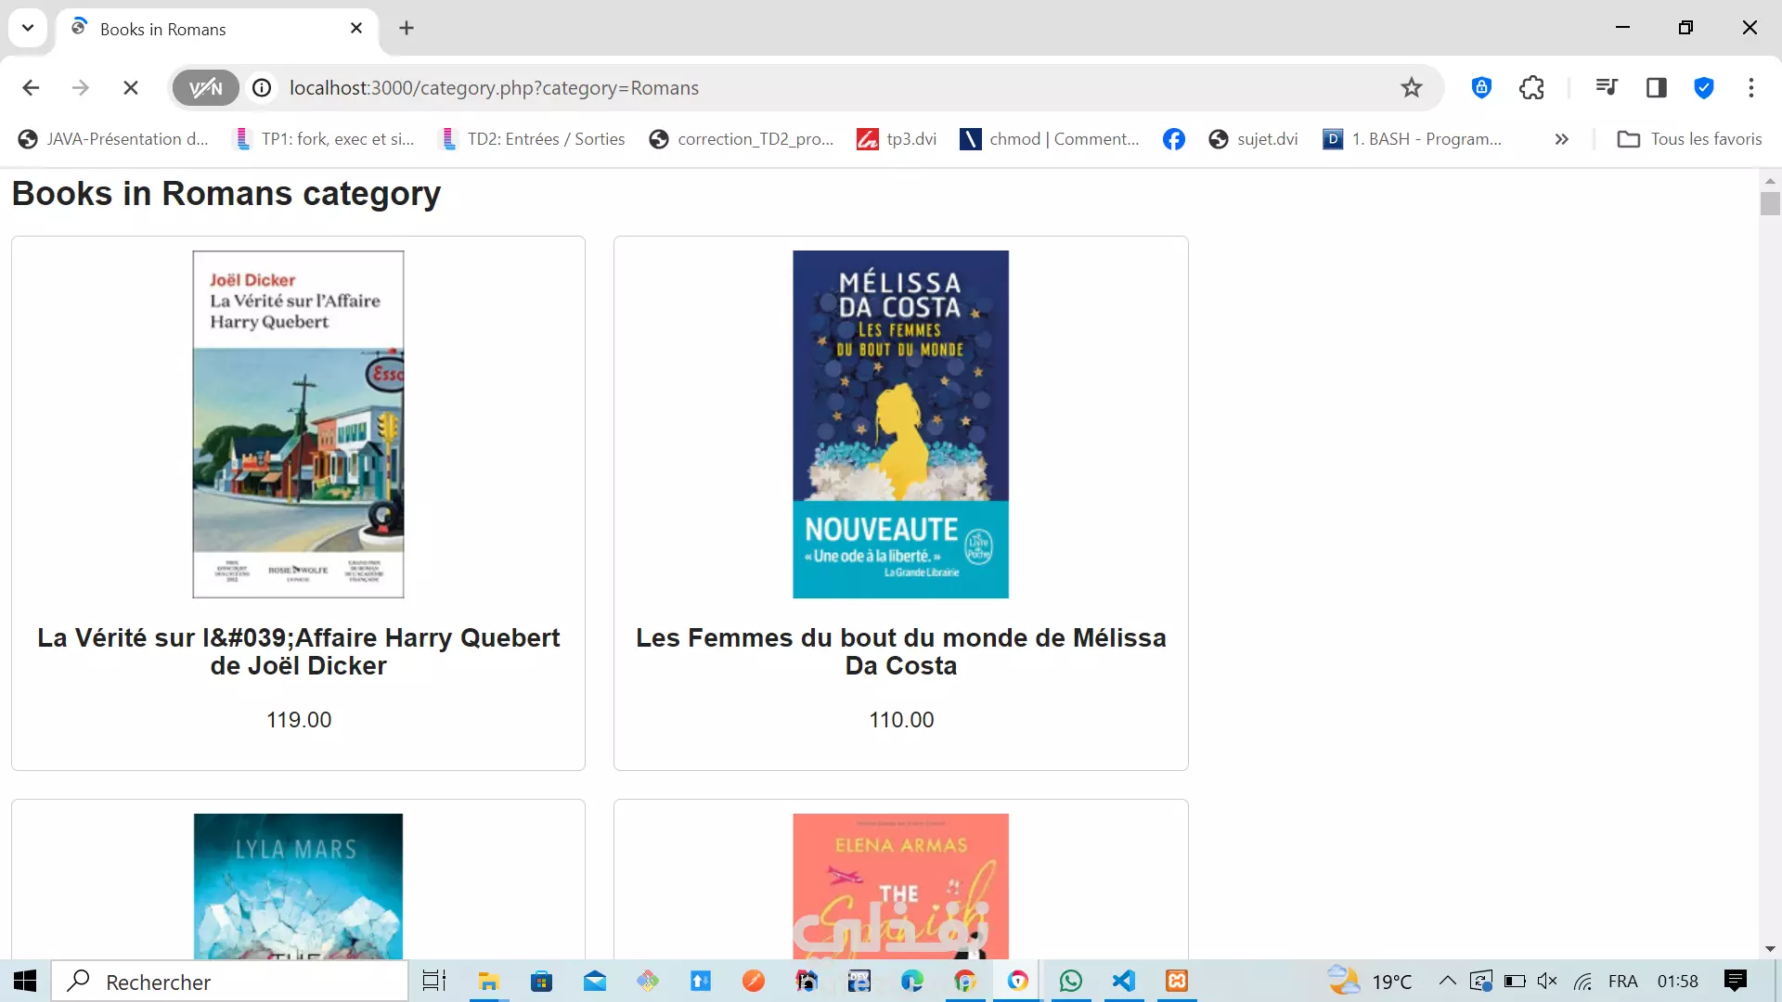
Task: Click the Books in Romans category heading
Action: point(226,194)
